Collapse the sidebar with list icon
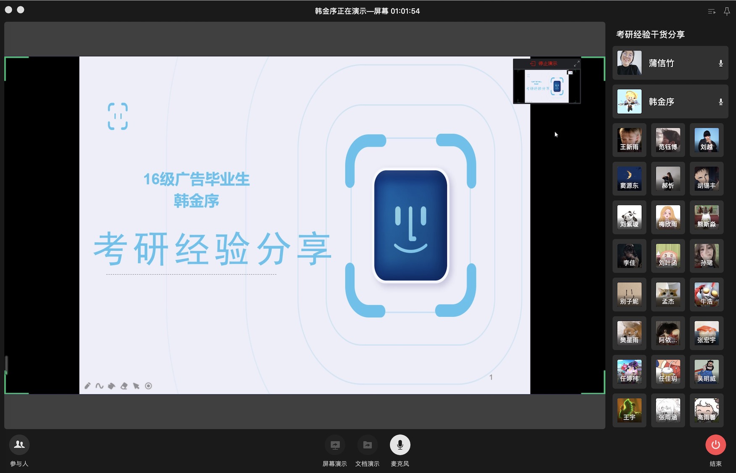 point(711,11)
